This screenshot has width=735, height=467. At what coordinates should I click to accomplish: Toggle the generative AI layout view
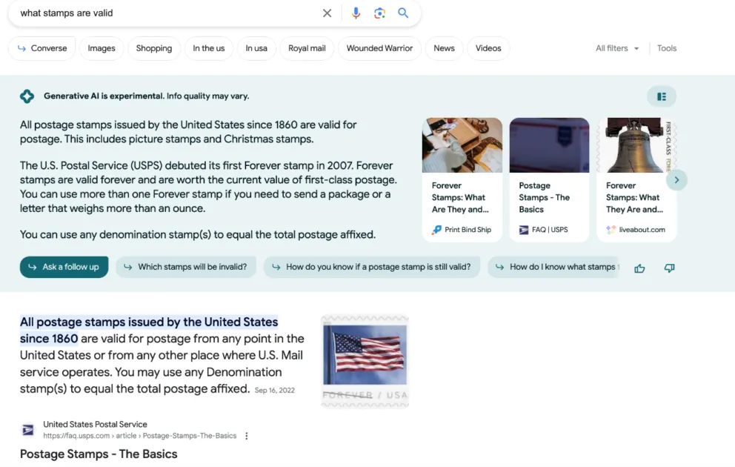point(661,96)
